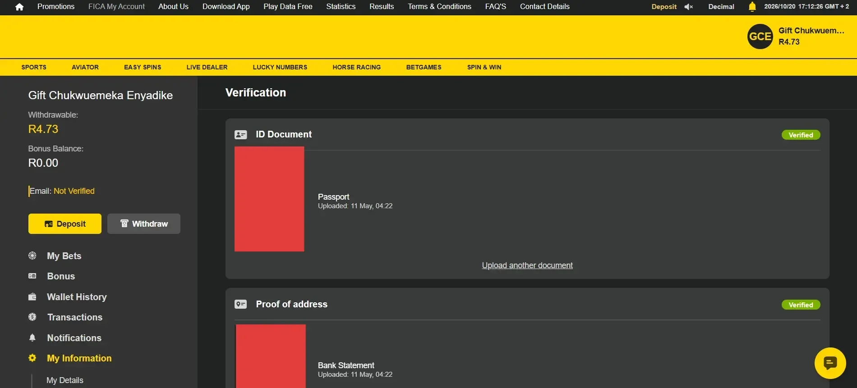
Task: Click the Deposit link in top bar
Action: pos(664,7)
